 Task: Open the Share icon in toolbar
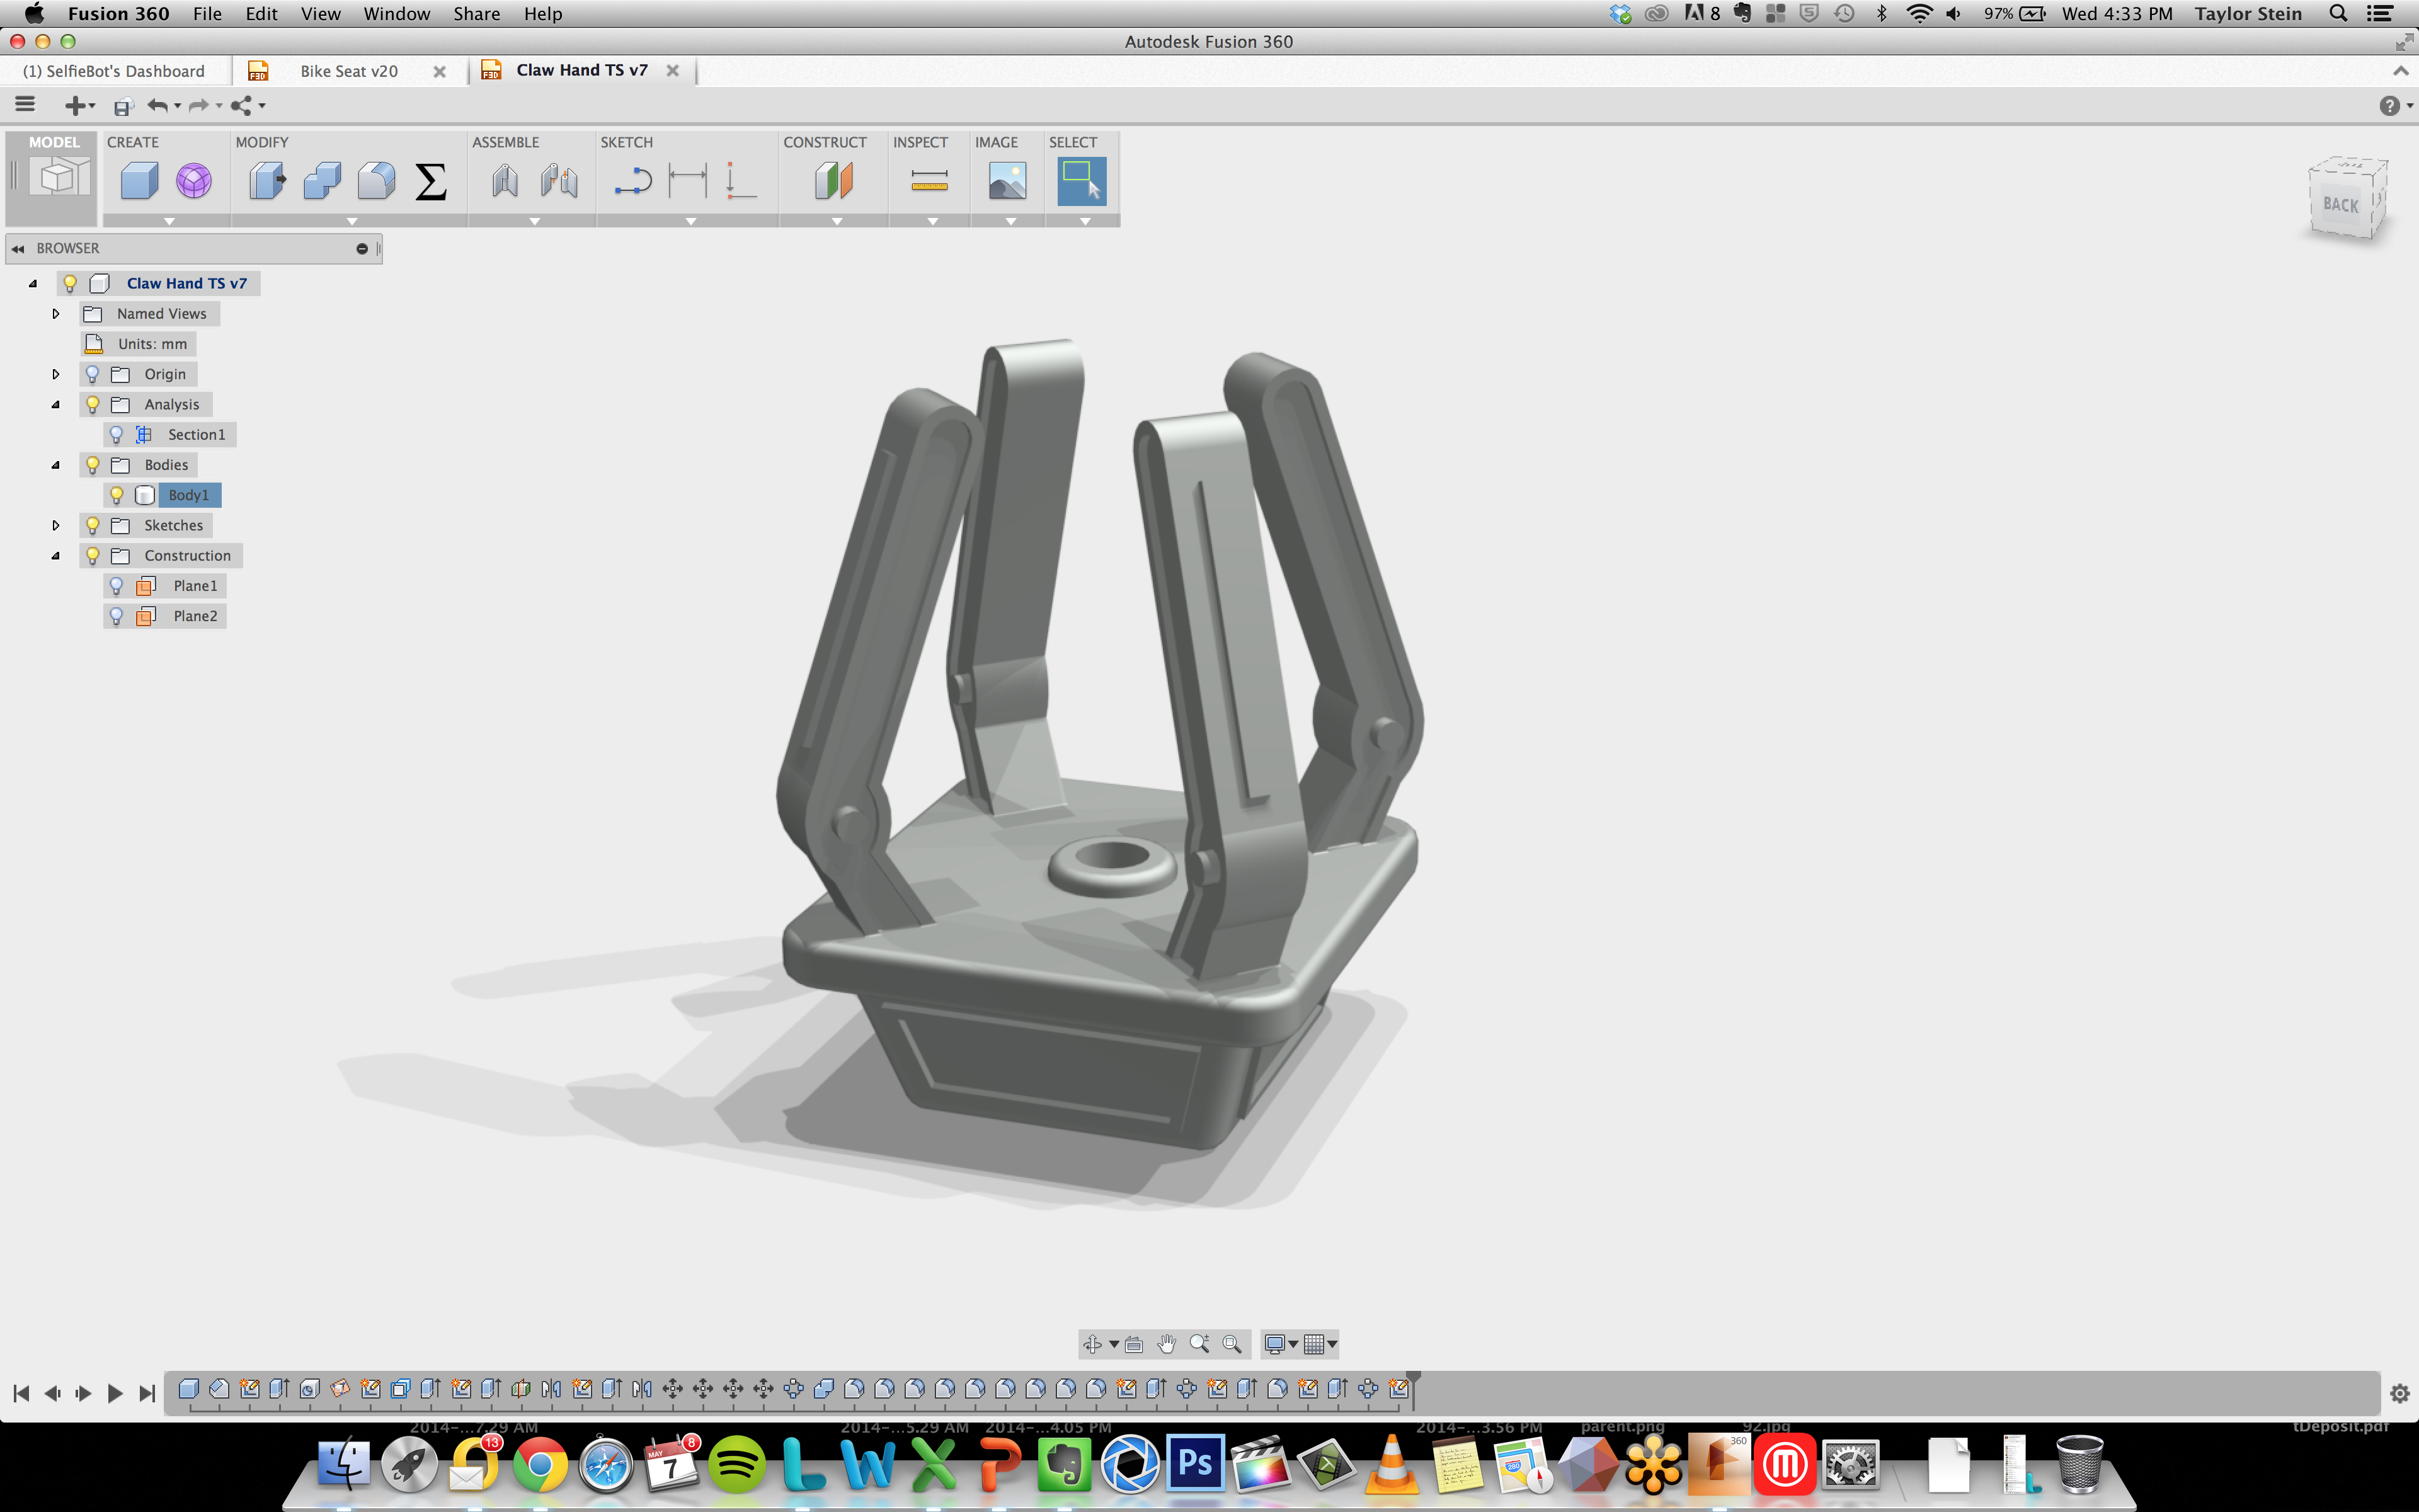click(241, 105)
